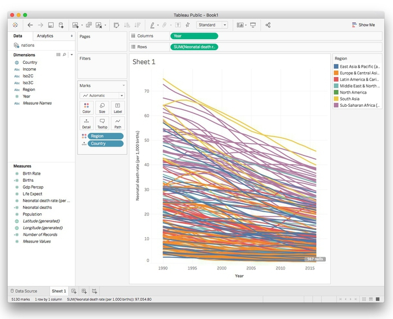Click search icon in Dimensions header
393x319 pixels.
[64, 55]
